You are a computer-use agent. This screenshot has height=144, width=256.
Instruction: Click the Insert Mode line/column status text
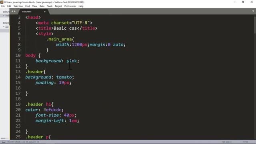[x=23, y=142]
